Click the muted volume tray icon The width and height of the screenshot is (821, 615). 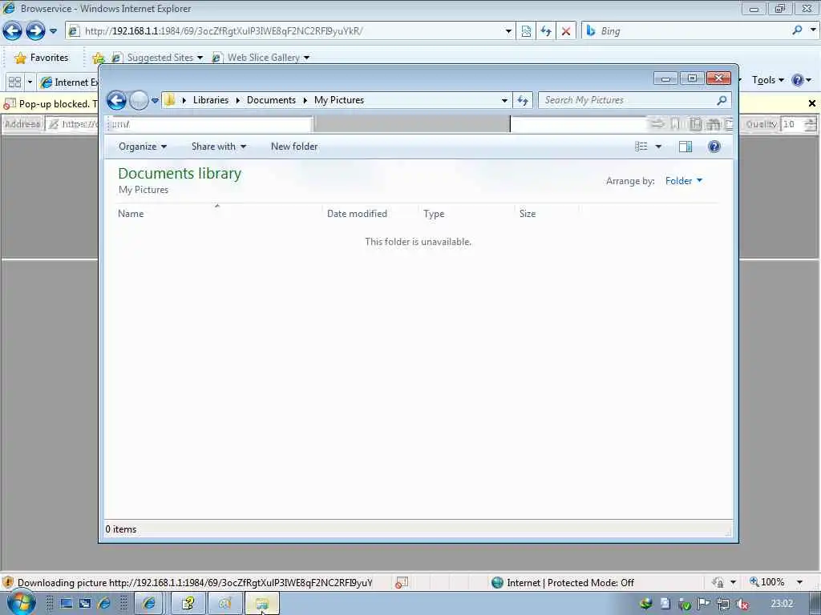click(742, 604)
